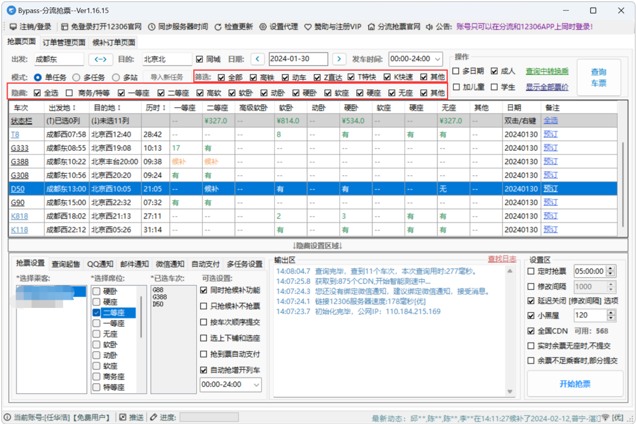
Task: Open 设置代理 gear icon
Action: pyautogui.click(x=263, y=26)
